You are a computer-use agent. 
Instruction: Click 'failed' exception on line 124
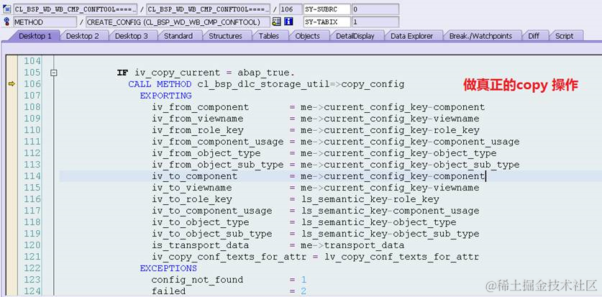pos(168,292)
